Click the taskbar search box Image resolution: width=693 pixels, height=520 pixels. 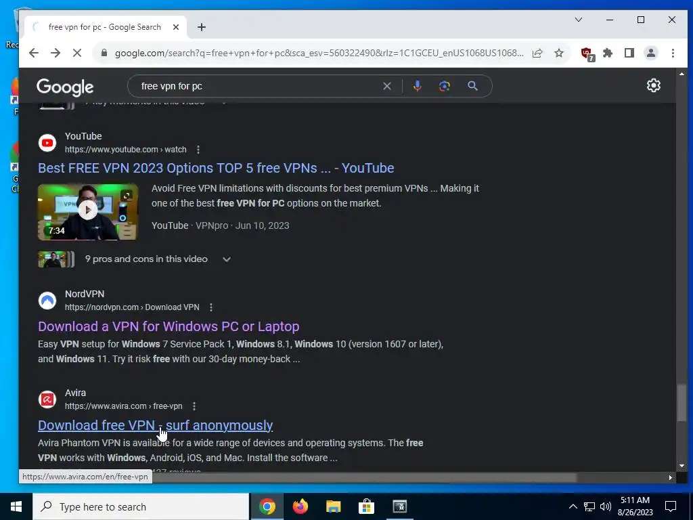(141, 506)
